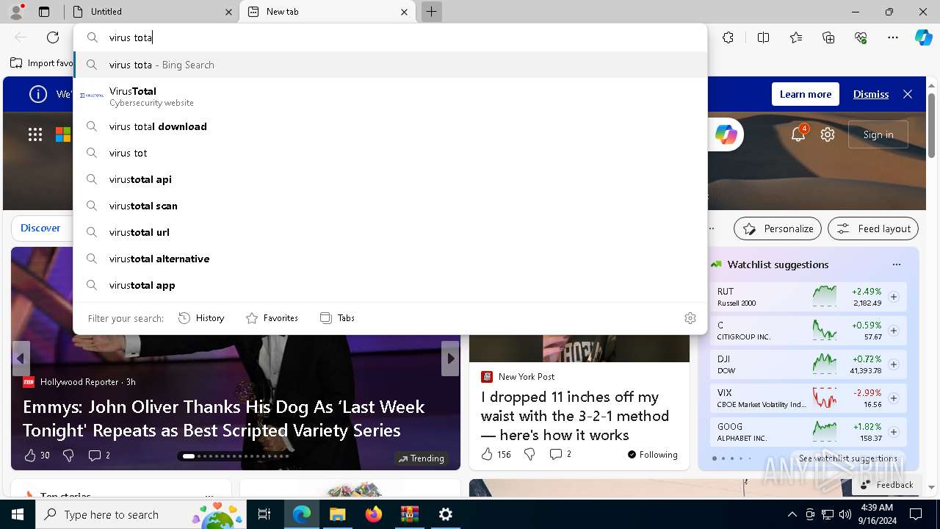Open Browser essentials heart icon

tap(861, 37)
